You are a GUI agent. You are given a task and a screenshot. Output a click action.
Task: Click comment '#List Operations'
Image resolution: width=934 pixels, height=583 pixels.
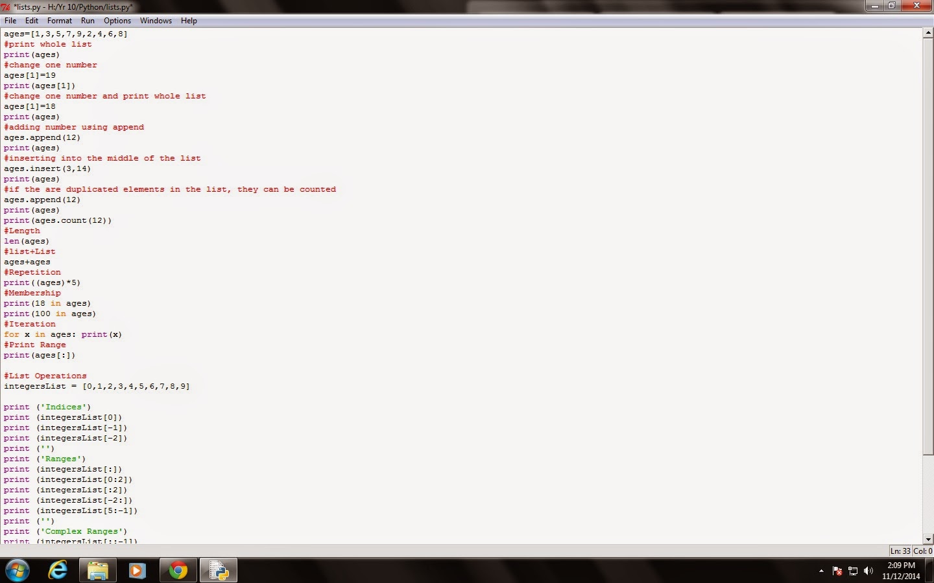coord(45,376)
